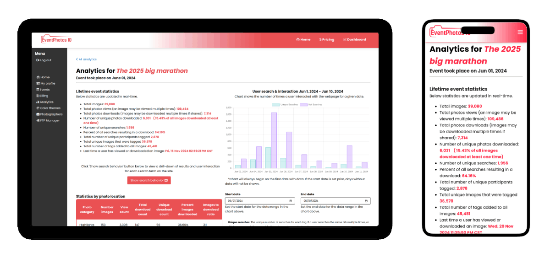Viewport: 550px width, 258px height.
Task: Click the Photographers camera icon in sidebar
Action: (38, 114)
